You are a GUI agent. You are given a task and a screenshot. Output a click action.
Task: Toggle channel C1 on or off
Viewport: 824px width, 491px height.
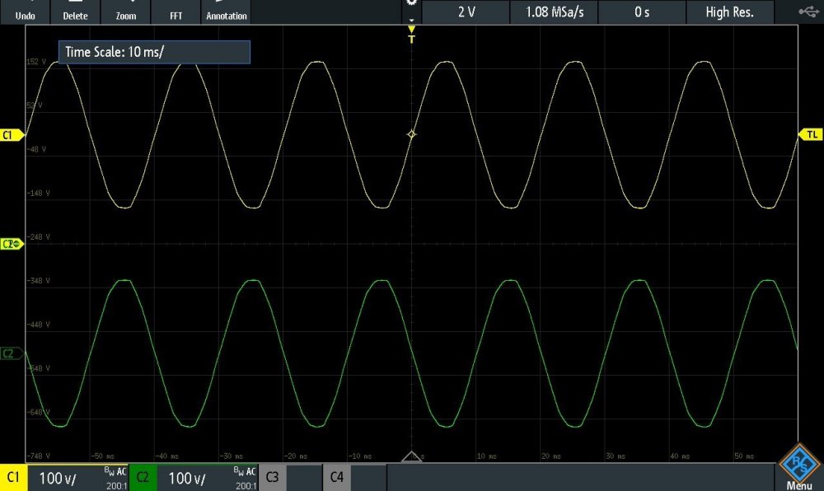14,478
